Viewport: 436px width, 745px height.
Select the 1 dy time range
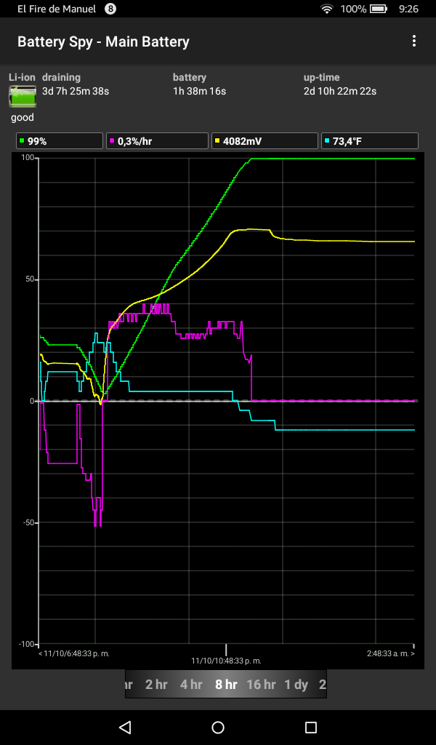(x=296, y=685)
